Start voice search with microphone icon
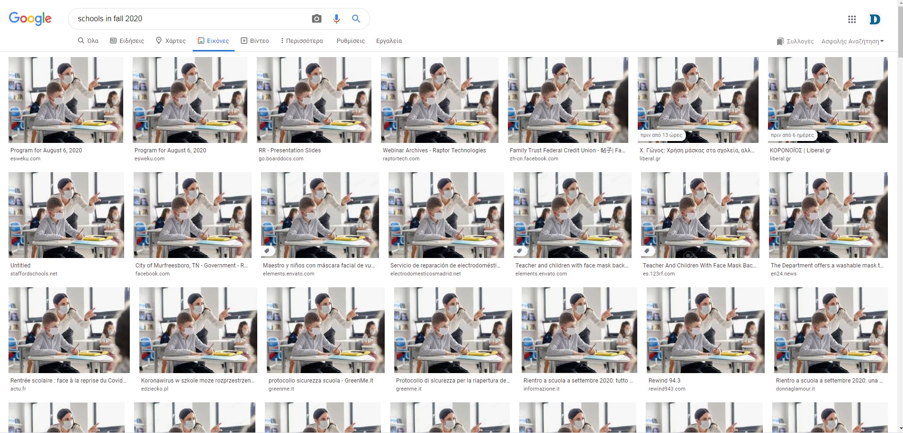 tap(337, 19)
